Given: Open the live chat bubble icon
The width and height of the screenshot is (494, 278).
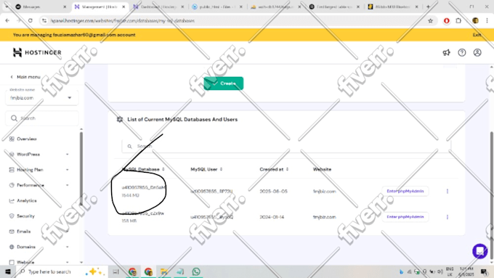Looking at the screenshot, I should (479, 251).
